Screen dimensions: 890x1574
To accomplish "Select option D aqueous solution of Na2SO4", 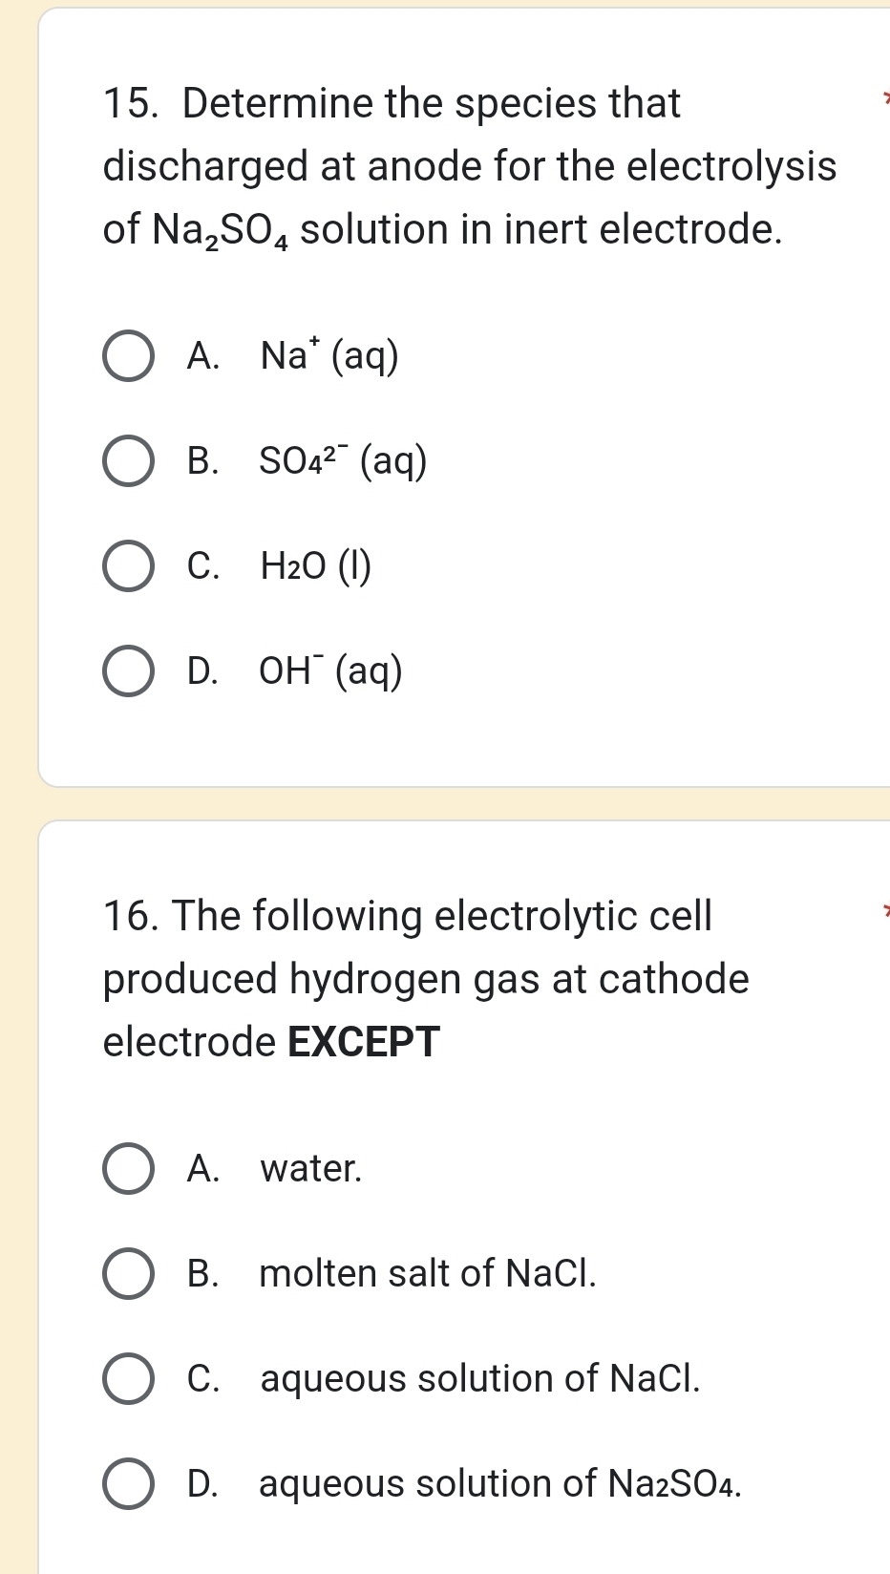I will click(x=129, y=1482).
